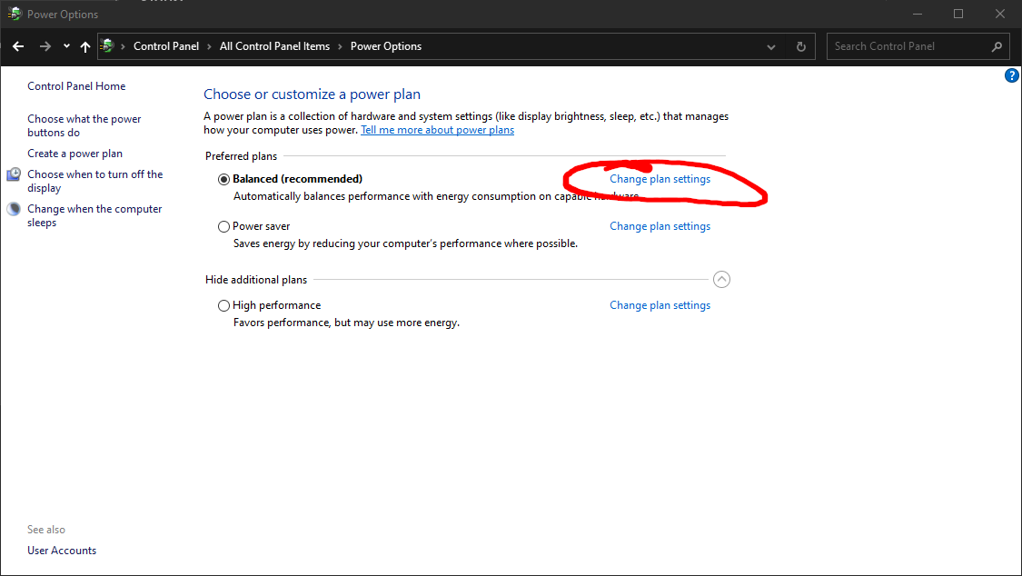Go up one level with Up arrow
This screenshot has height=576, width=1022.
(85, 46)
